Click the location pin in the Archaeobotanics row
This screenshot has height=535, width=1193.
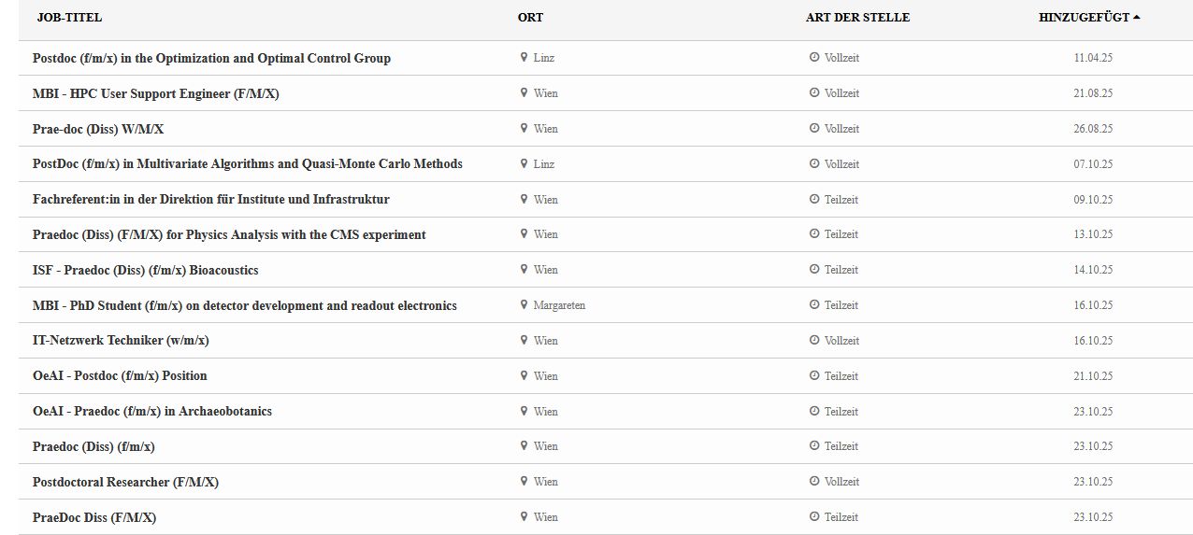(525, 411)
